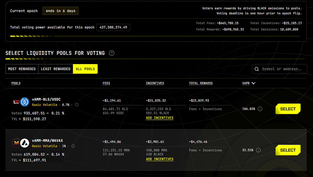Click '37.86 WAVAX' fee amount
This screenshot has width=313, height=177.
pyautogui.click(x=113, y=154)
